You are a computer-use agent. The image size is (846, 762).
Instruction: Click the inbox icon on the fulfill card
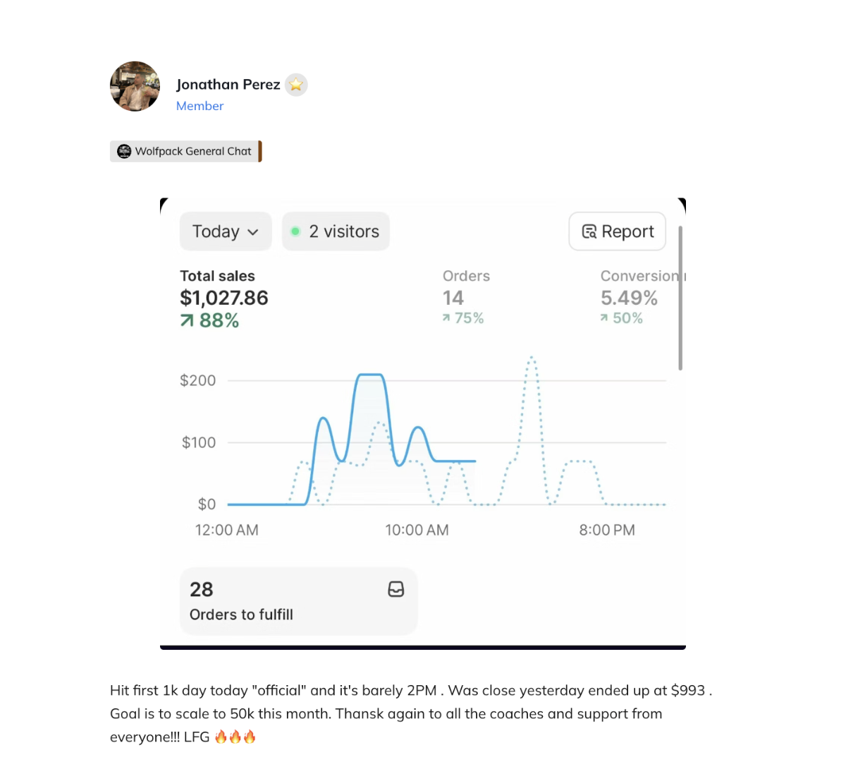[396, 589]
